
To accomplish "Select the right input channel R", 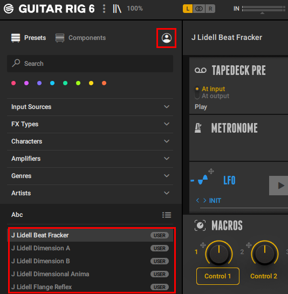I will click(210, 9).
